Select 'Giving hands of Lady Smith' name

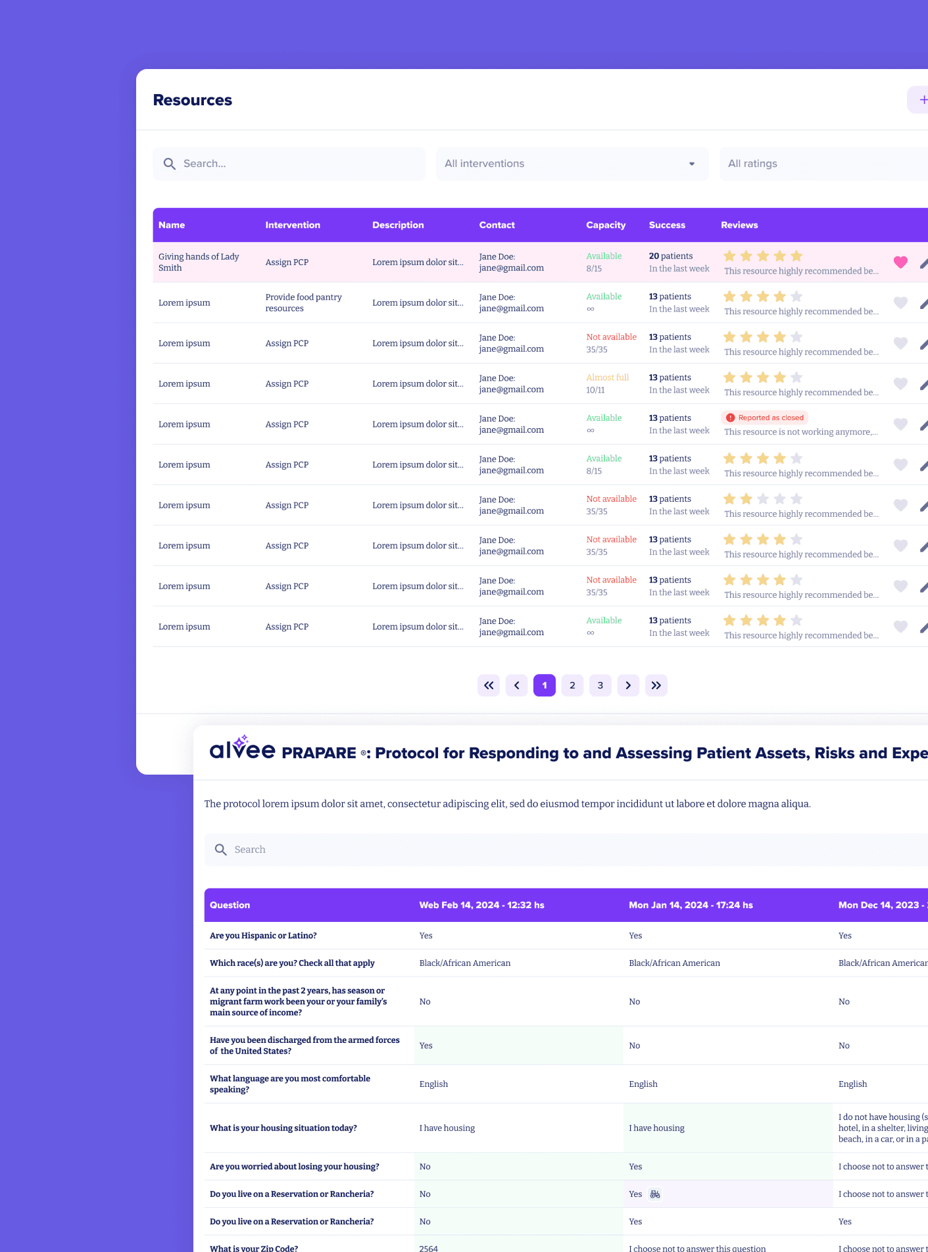tap(199, 262)
